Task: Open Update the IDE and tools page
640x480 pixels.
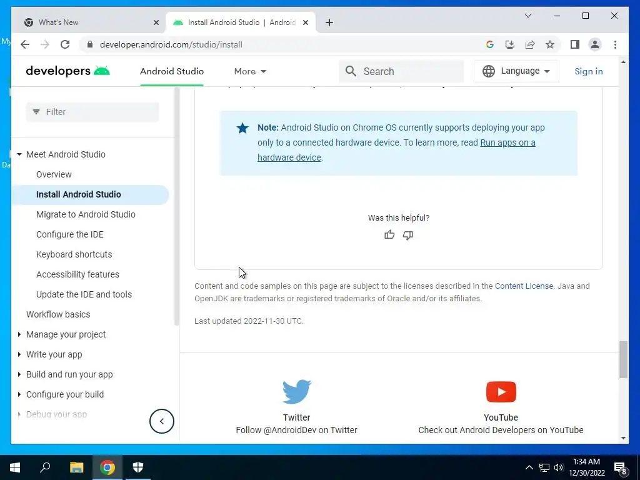Action: tap(84, 294)
